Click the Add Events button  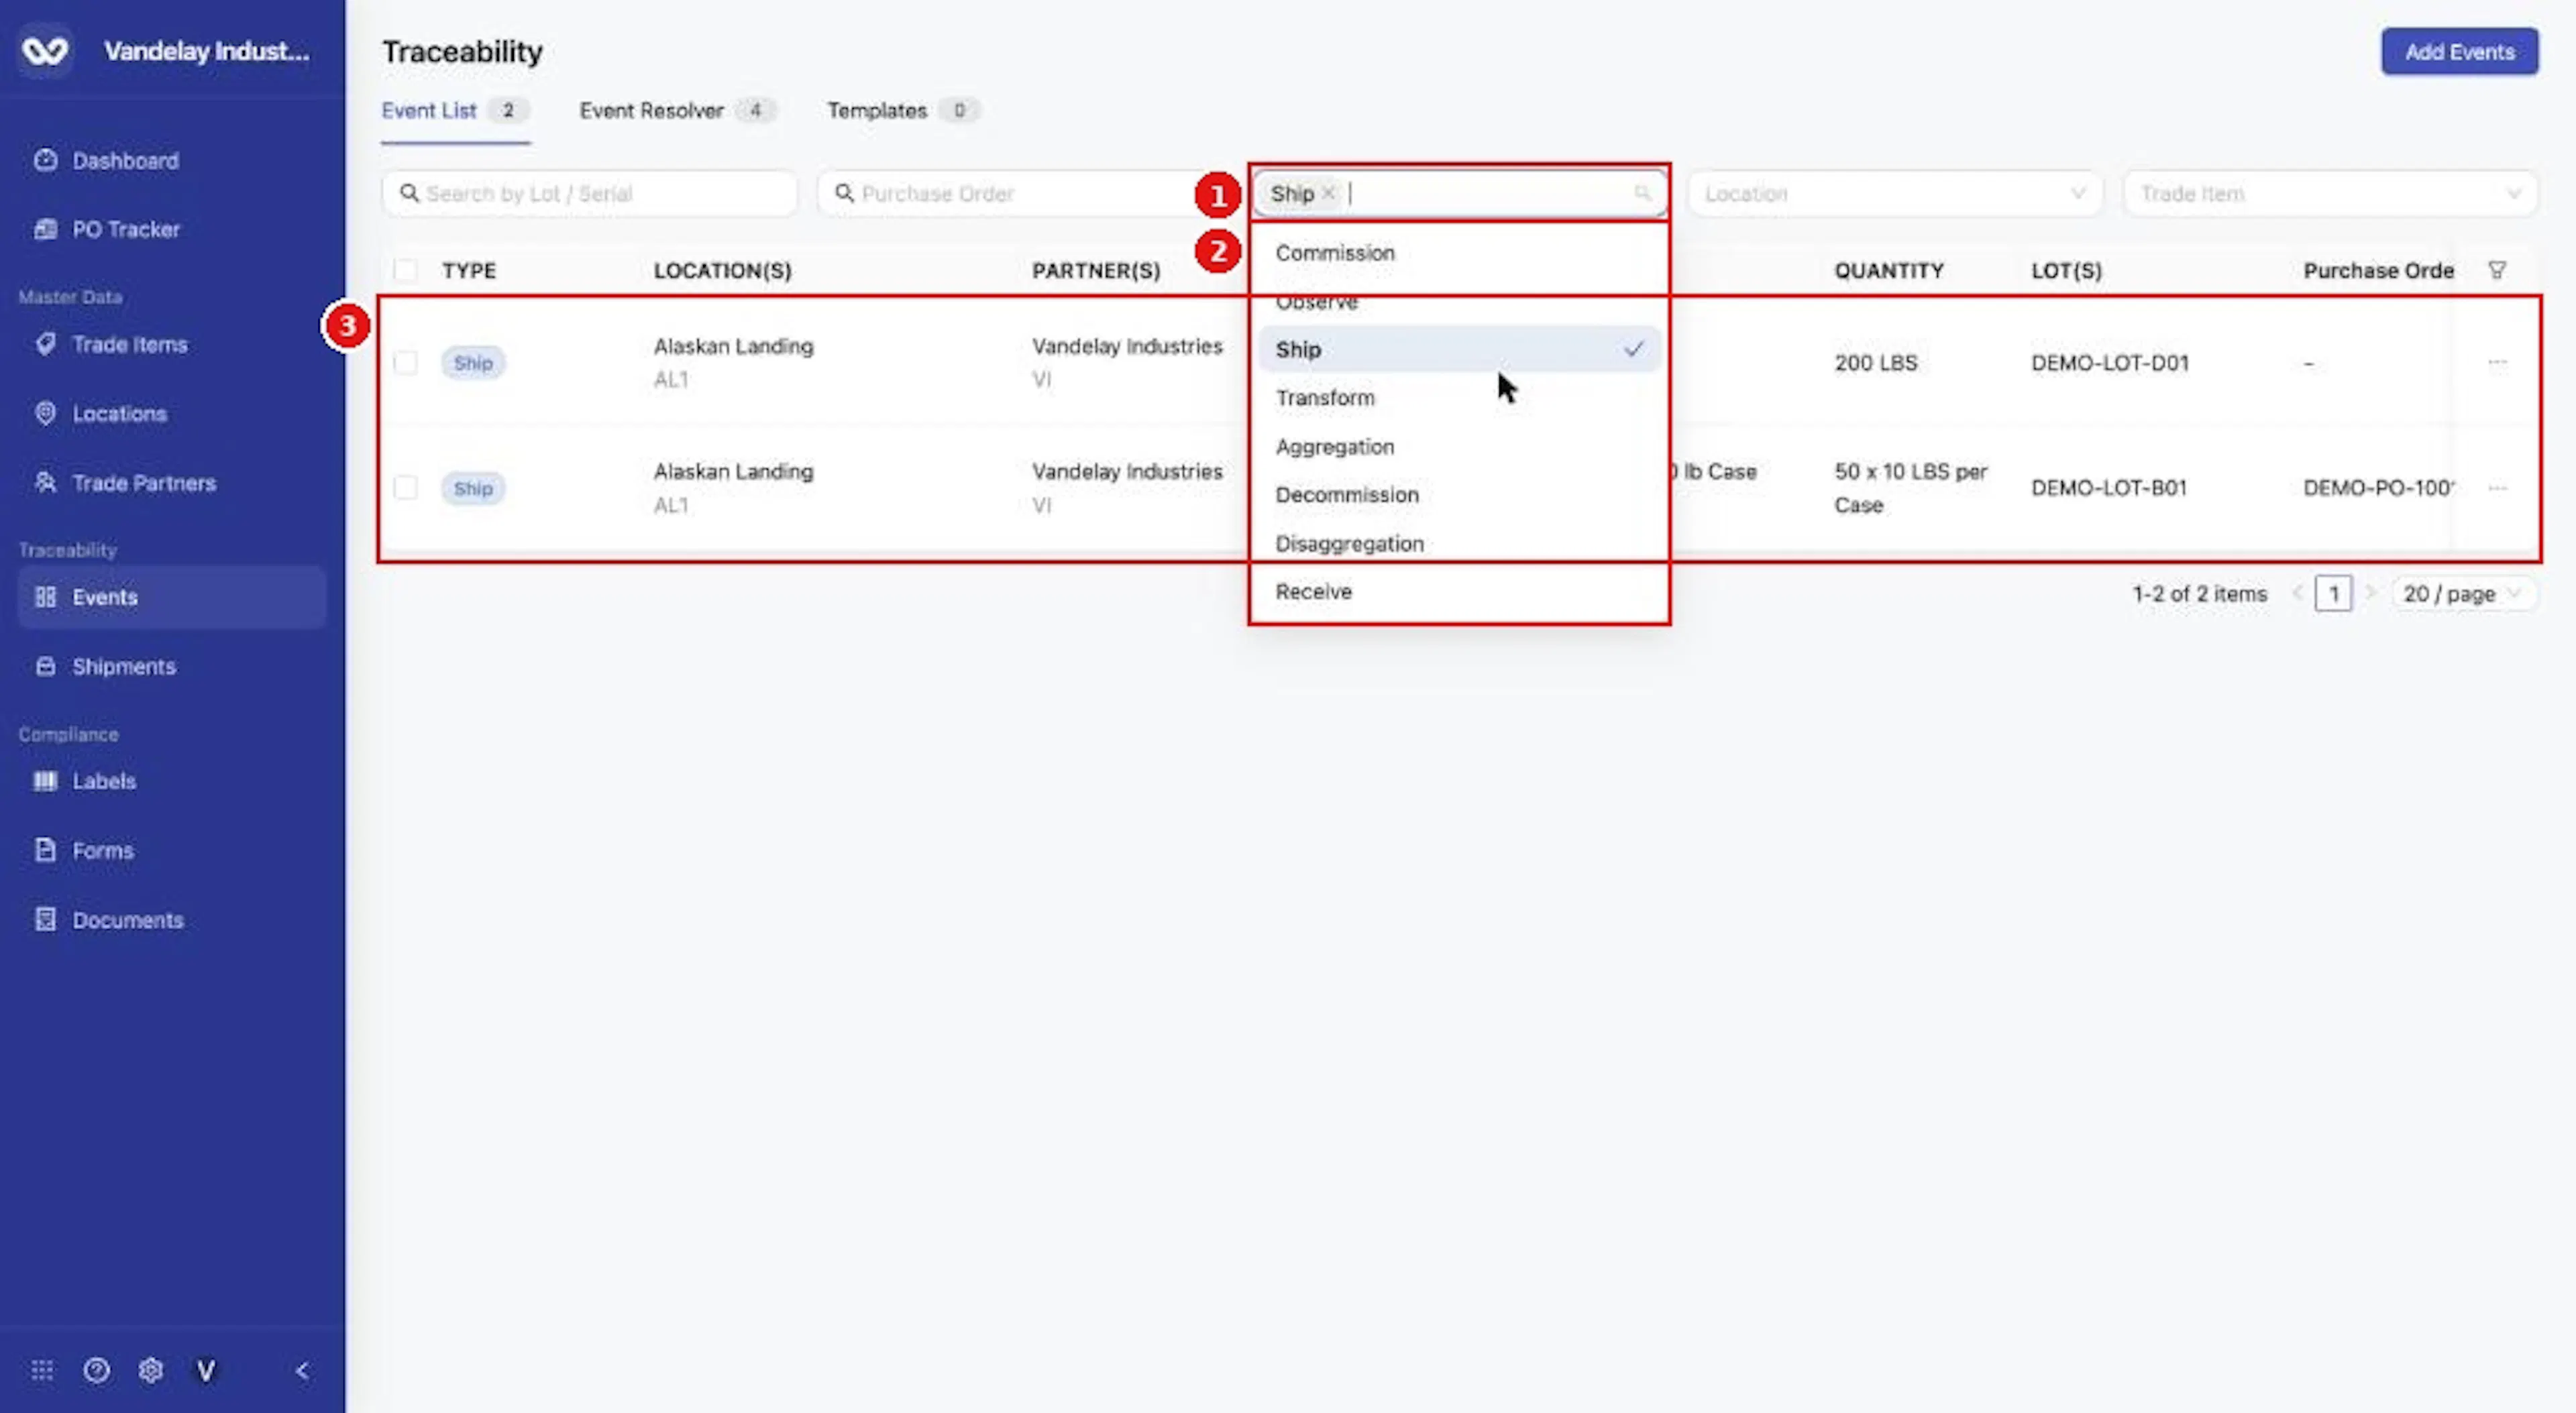[2459, 52]
